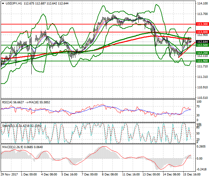This screenshot has height=178, width=209.
Task: Select the 14 Dec 08:00 time label
Action: 172,175
